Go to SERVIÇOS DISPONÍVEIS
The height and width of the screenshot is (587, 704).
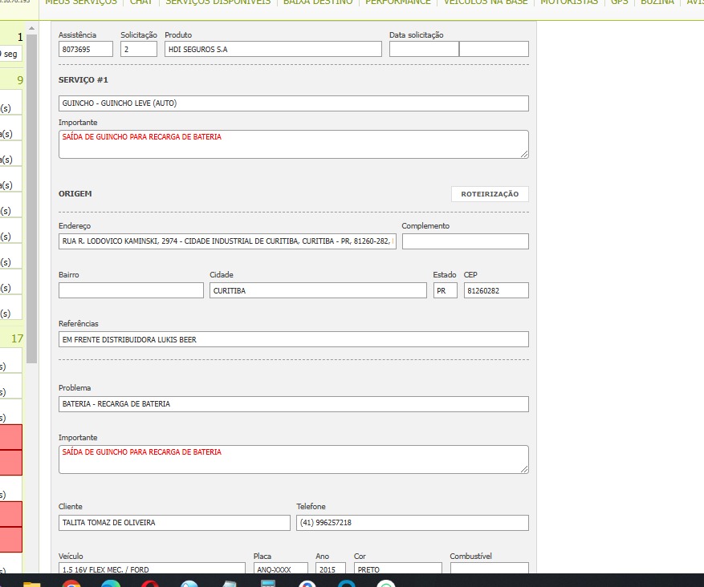click(218, 2)
